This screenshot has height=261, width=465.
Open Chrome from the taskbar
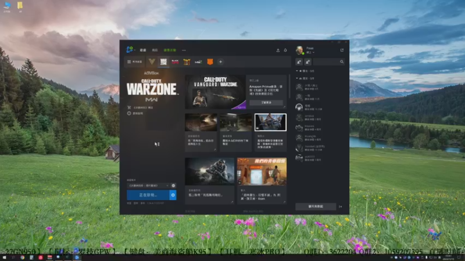(x=22, y=258)
